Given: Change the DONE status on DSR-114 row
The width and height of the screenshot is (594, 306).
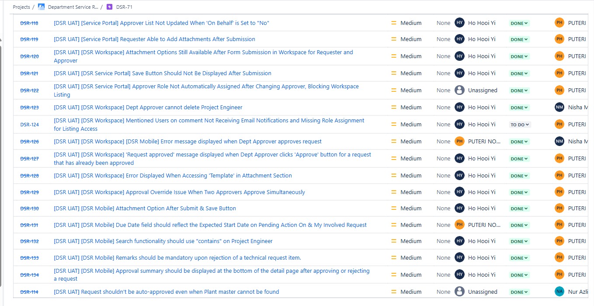Looking at the screenshot, I should [x=519, y=292].
